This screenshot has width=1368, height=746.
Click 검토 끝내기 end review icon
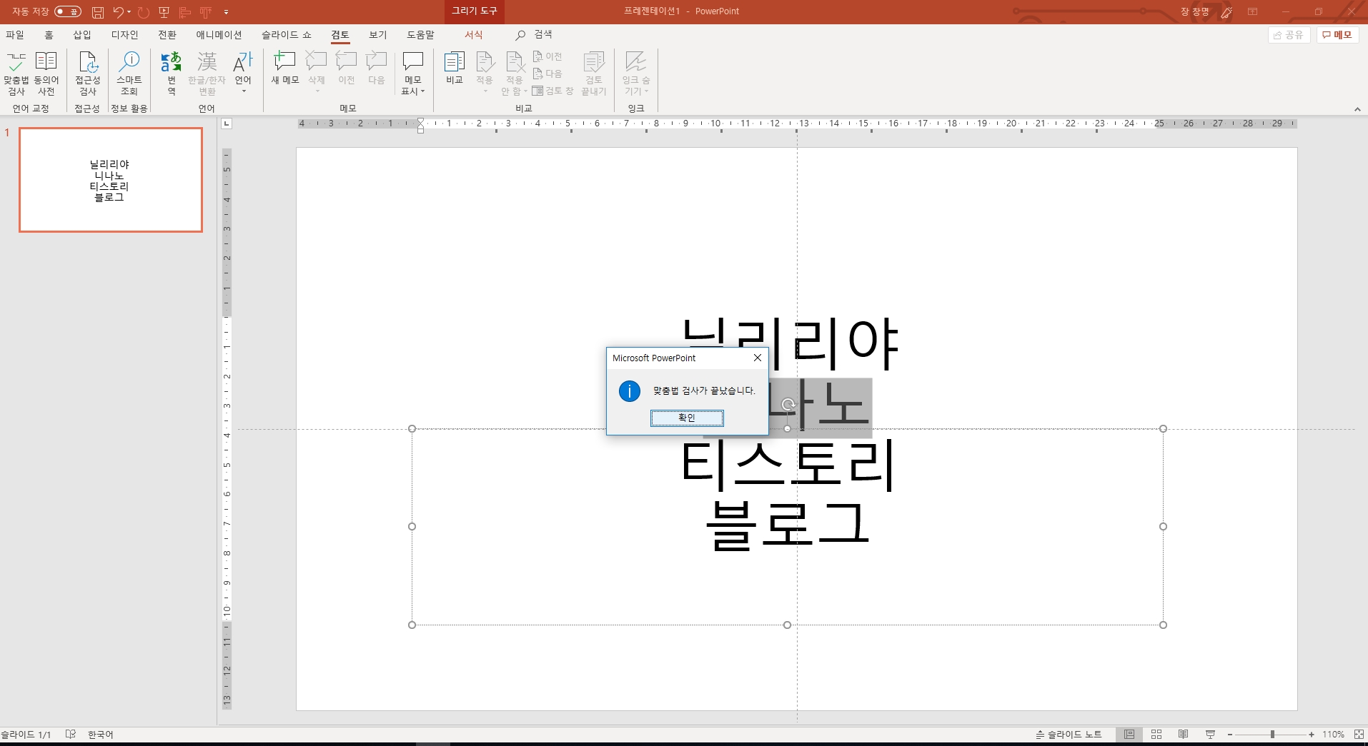pos(593,74)
